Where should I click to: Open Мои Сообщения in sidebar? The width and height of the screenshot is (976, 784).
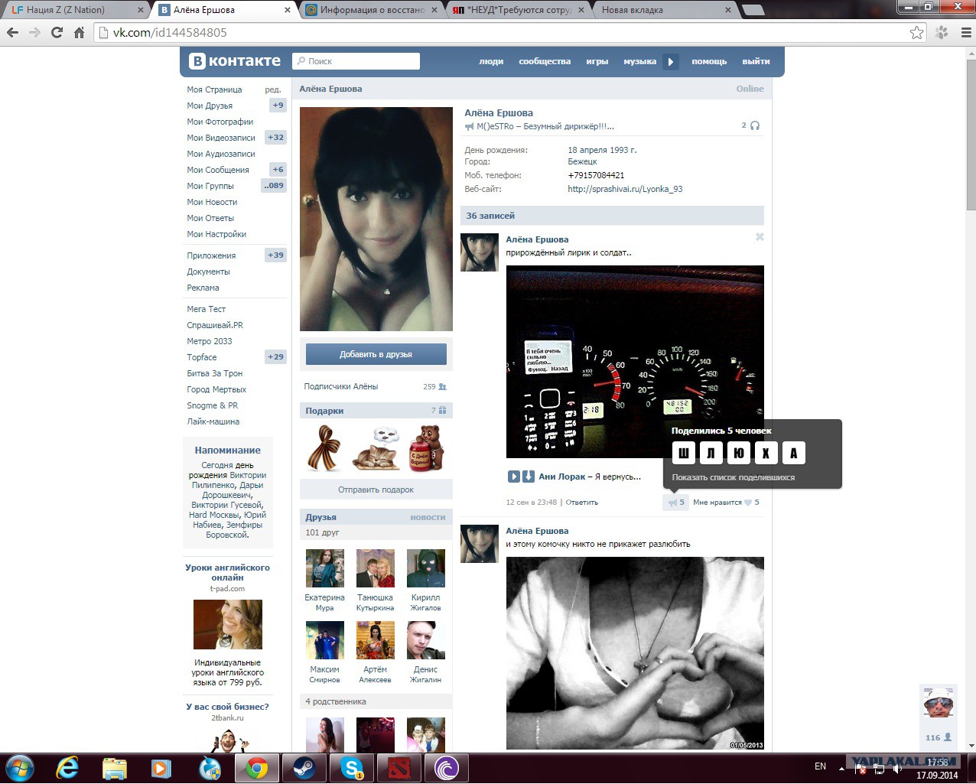coord(218,170)
